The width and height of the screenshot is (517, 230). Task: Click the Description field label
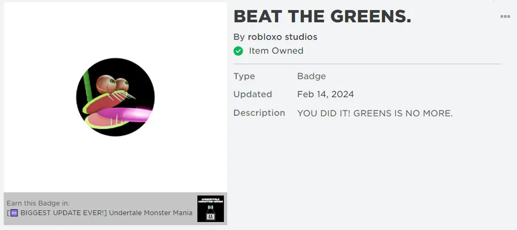point(259,113)
